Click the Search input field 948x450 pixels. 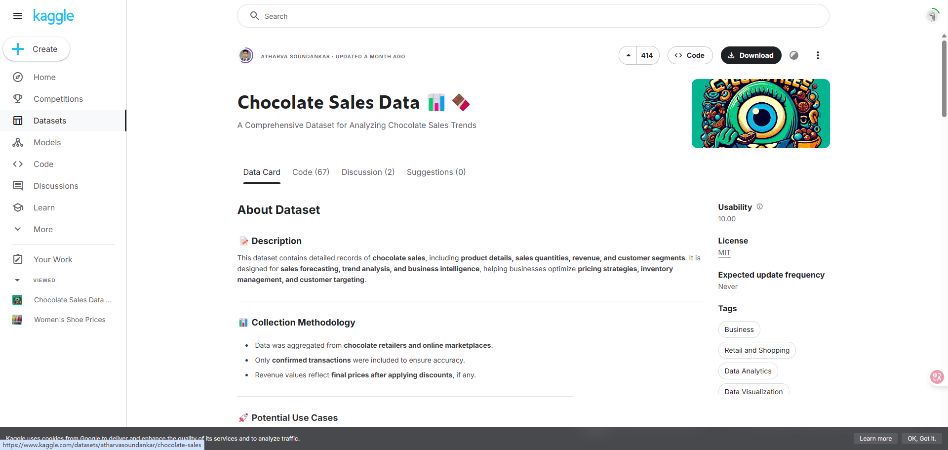[x=533, y=16]
